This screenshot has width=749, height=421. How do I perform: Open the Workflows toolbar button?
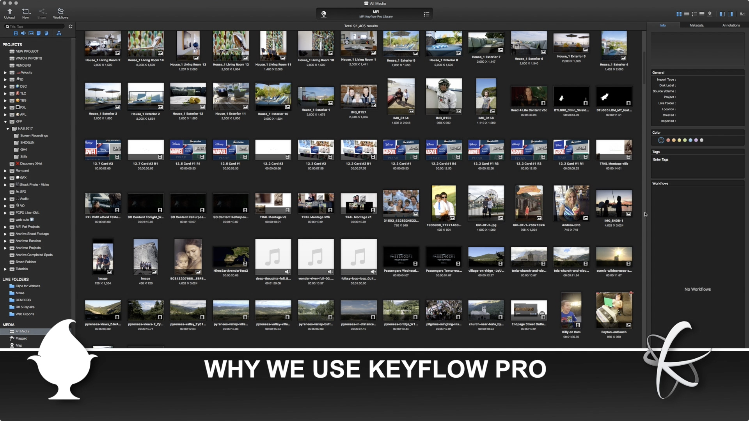[60, 13]
